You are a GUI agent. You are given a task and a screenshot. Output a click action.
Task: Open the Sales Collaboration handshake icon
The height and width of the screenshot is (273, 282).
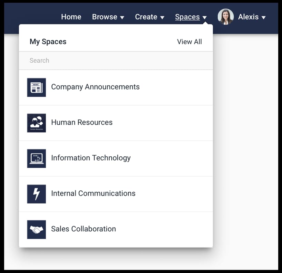[36, 229]
